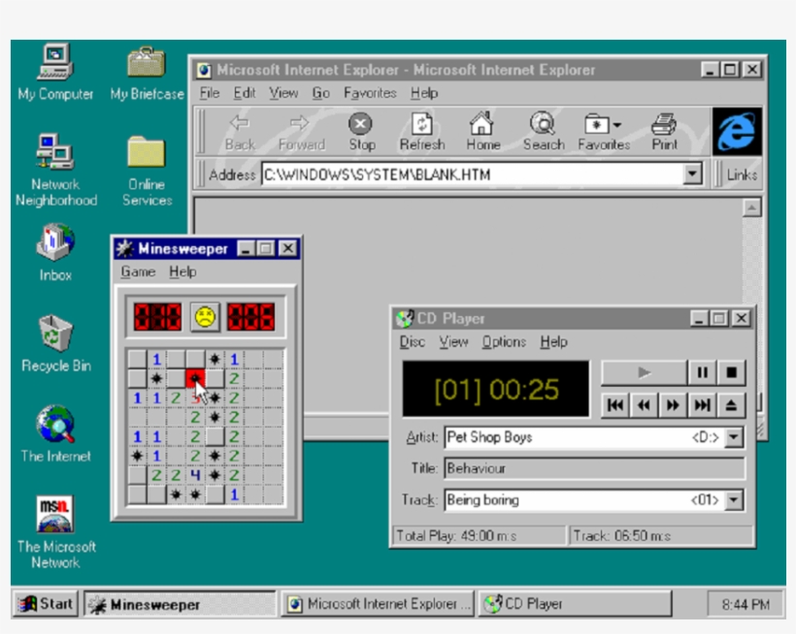Screen dimensions: 796x634
Task: Click Print in Internet Explorer toolbar
Action: click(x=665, y=132)
